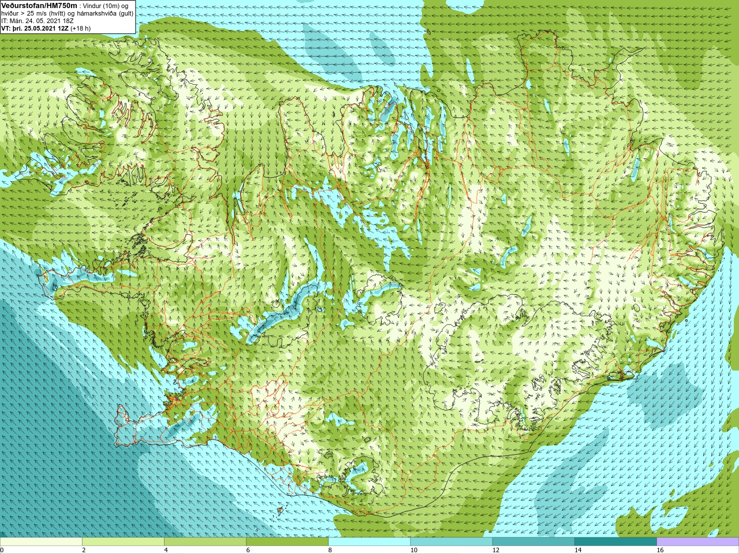Click the 'VT: þri. 25.05.2021 12Z' valid time
Viewport: 739px width, 554px height.
point(35,28)
